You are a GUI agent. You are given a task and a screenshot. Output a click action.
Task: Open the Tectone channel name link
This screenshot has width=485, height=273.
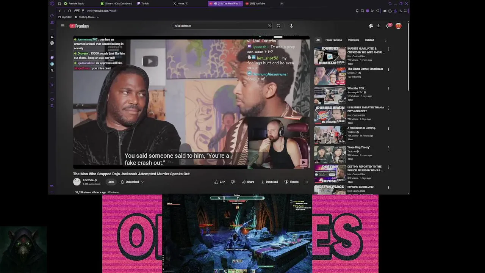[x=88, y=180]
